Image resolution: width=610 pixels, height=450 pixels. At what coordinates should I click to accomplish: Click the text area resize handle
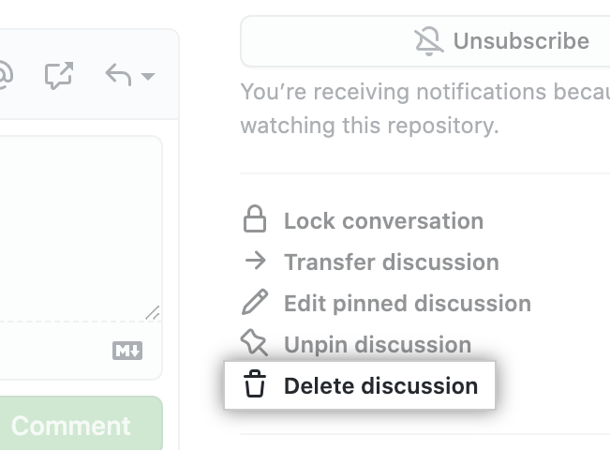(x=153, y=313)
